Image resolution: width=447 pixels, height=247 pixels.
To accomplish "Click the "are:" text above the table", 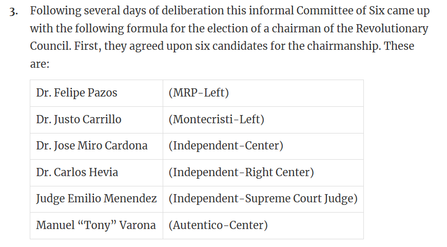I will click(39, 64).
